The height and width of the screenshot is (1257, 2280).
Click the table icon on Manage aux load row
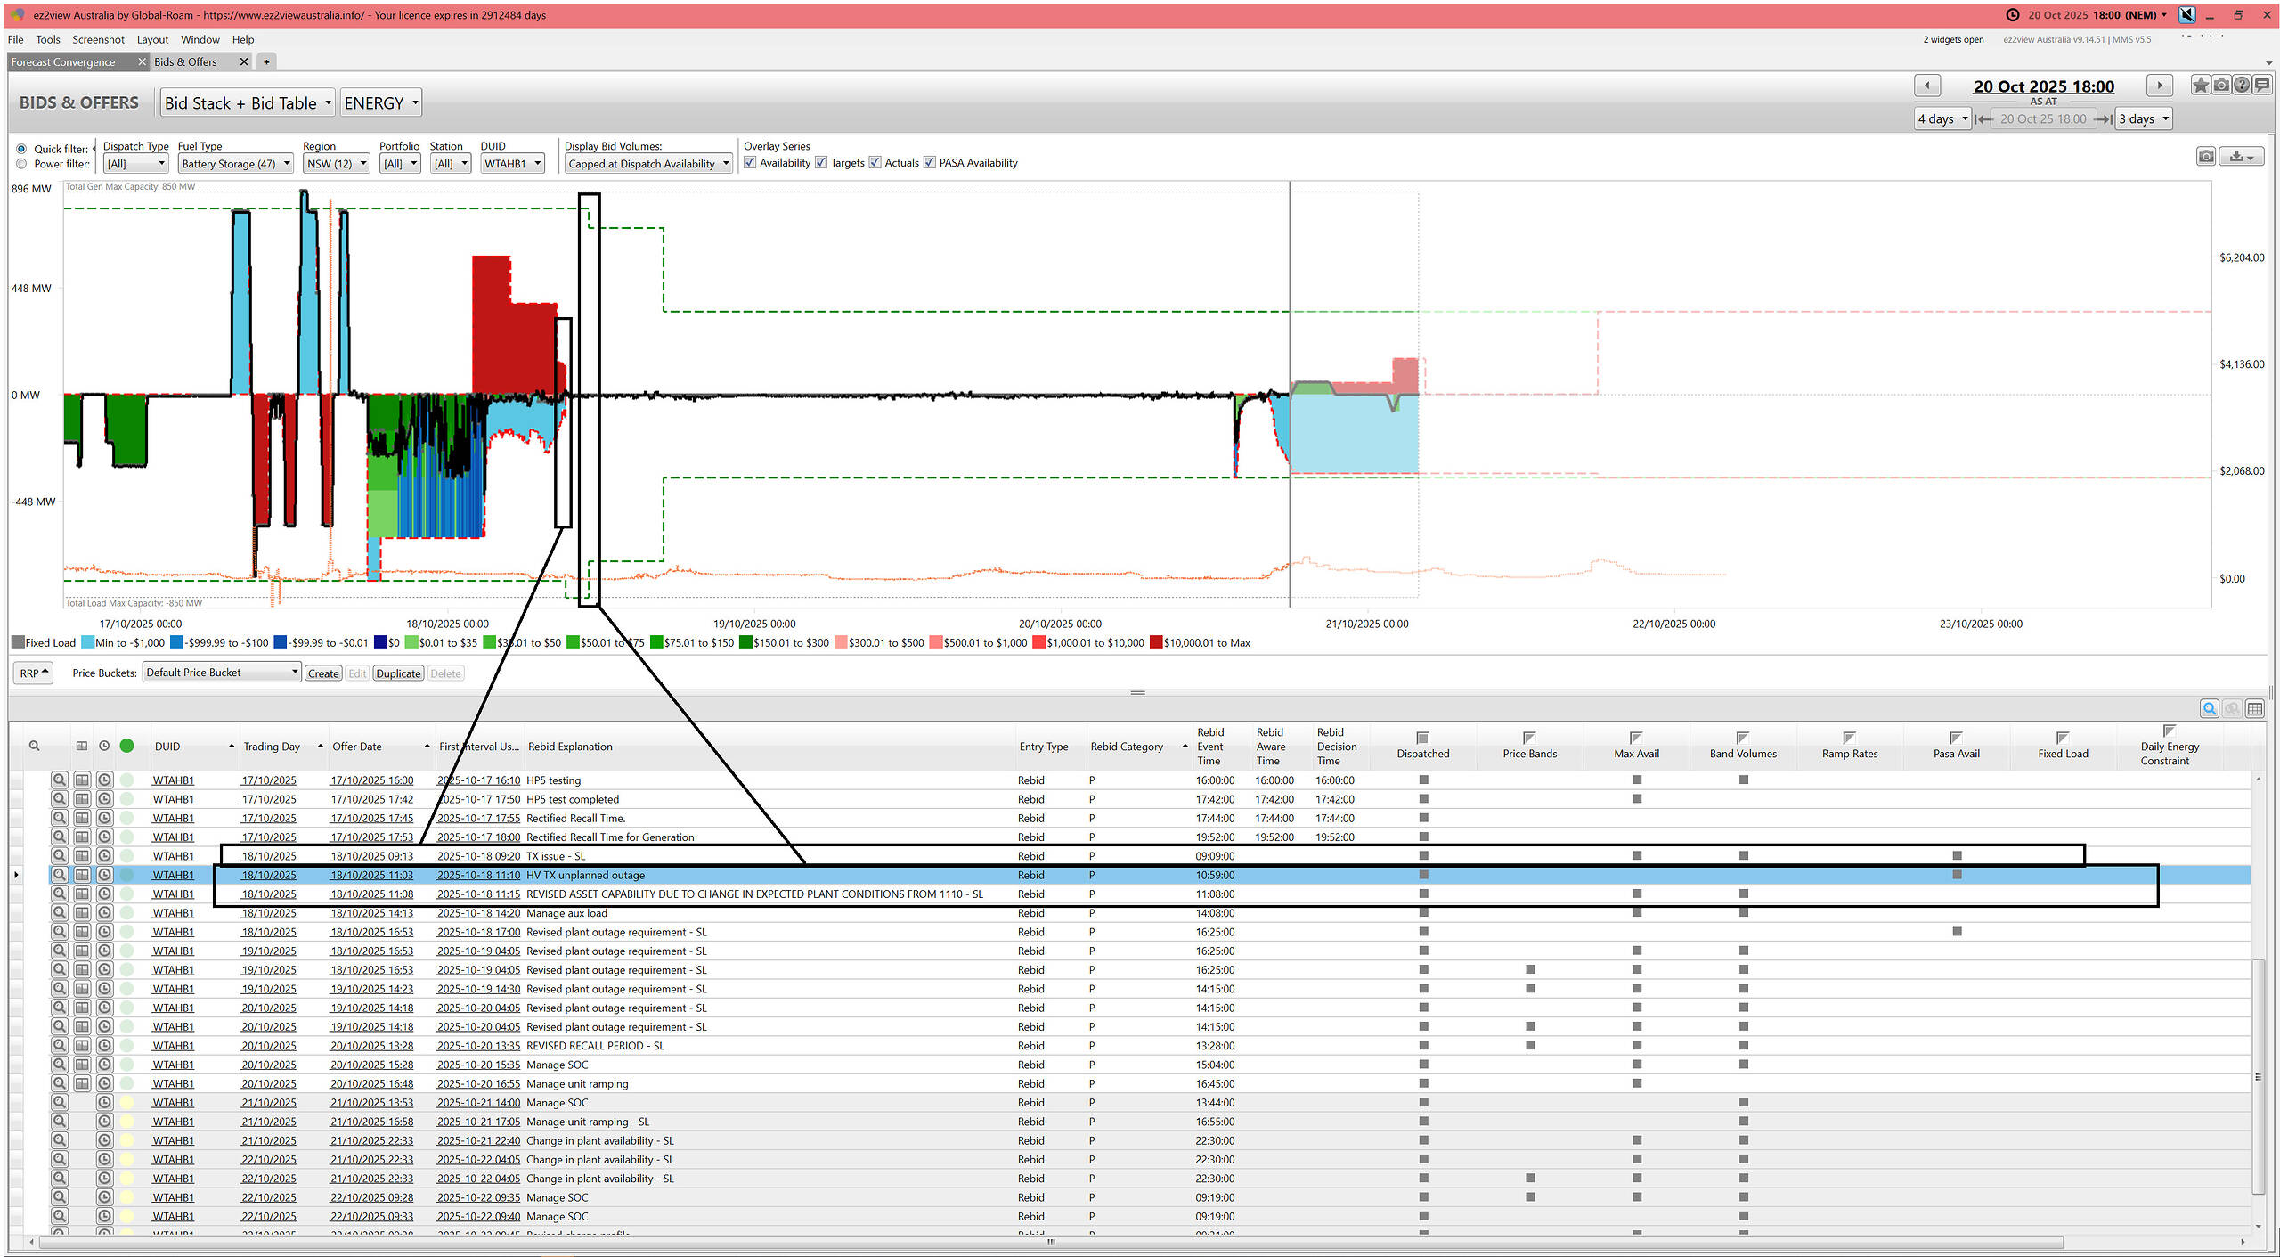click(x=82, y=913)
